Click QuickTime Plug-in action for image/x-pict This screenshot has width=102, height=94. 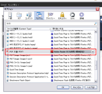[73, 59]
